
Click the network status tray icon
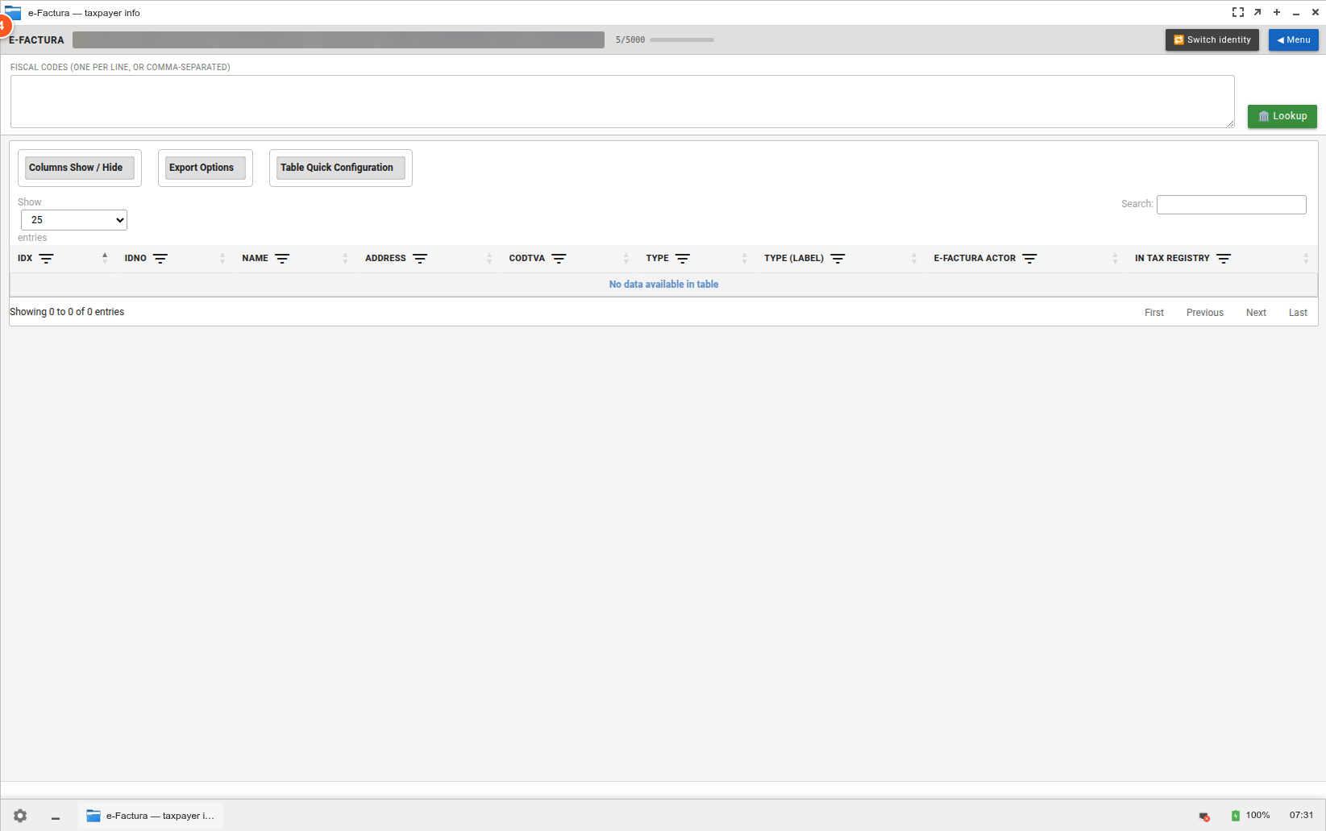[x=1204, y=816]
